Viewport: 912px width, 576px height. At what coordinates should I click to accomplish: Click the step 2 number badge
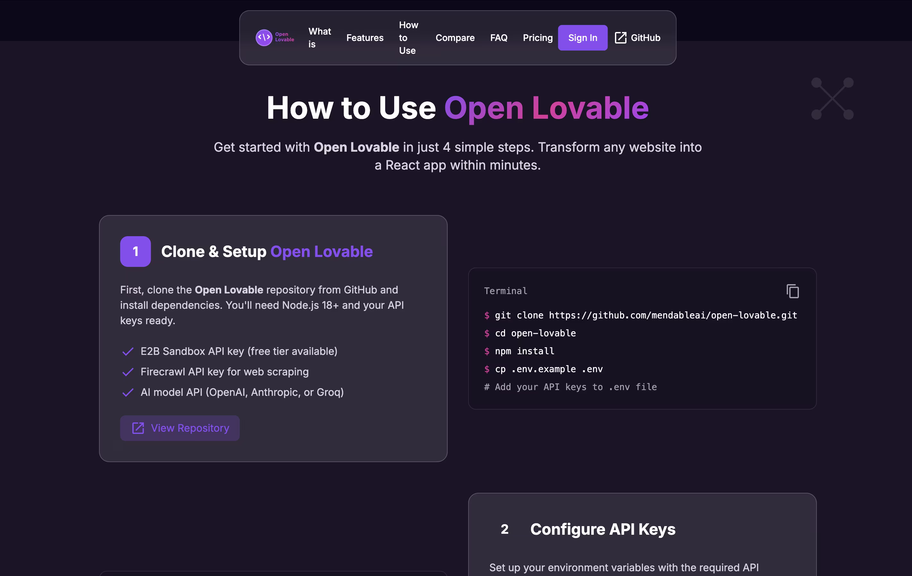tap(504, 529)
